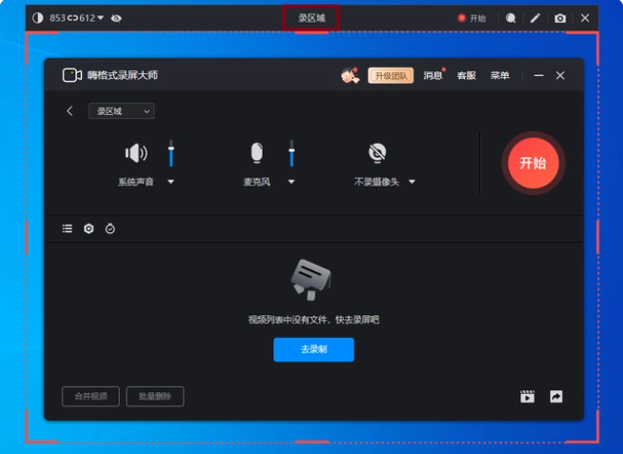Adjust the system sound volume slider
The image size is (623, 454).
tap(171, 153)
